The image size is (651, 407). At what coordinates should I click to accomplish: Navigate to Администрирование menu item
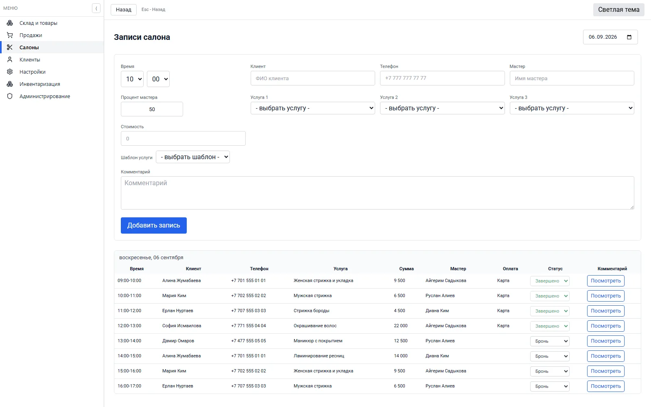pos(52,96)
